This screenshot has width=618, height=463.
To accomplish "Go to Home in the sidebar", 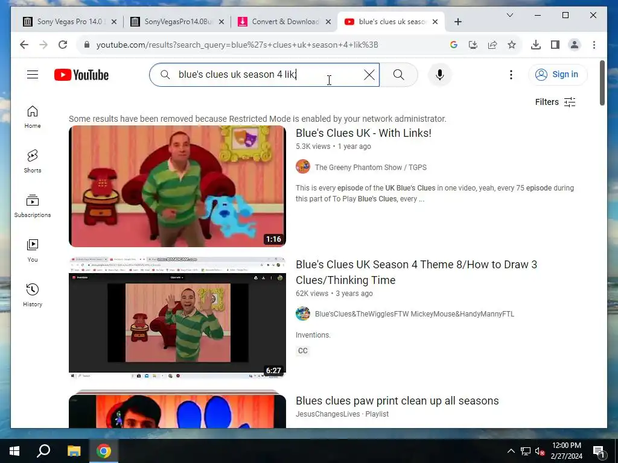I will coord(33,118).
